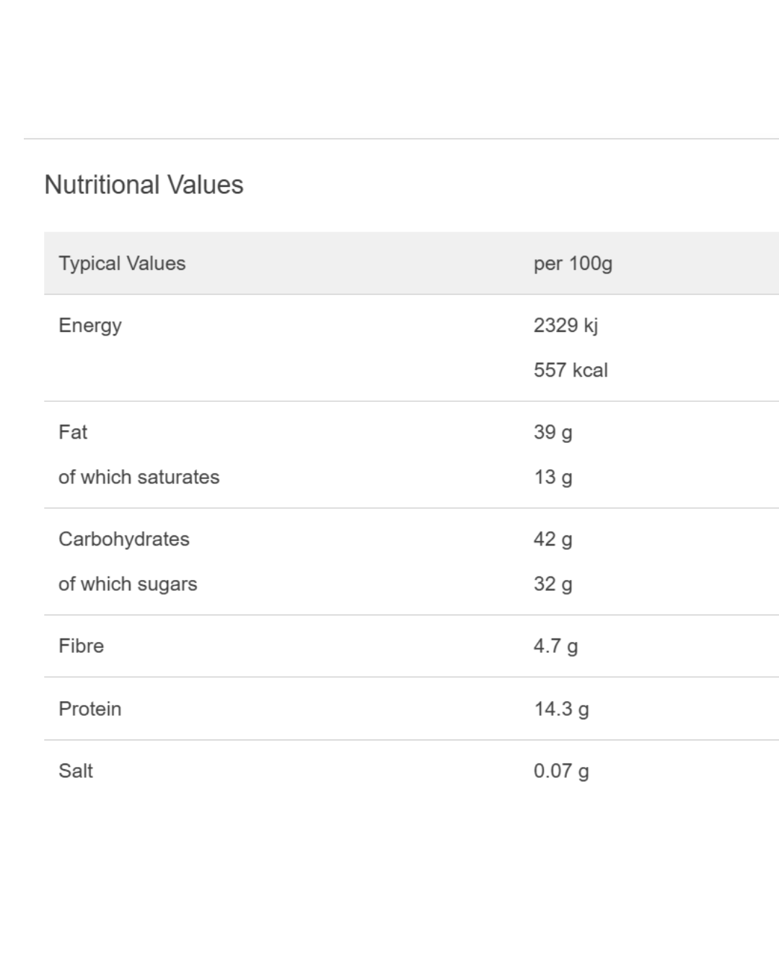The width and height of the screenshot is (779, 974).
Task: Select the 32 g sugars value
Action: tap(553, 584)
